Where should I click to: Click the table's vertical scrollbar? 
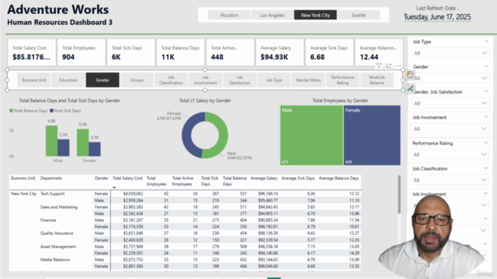click(399, 195)
